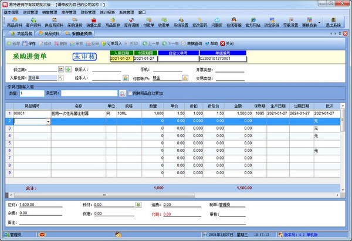Open the 统计报表 menu
The image size is (352, 241).
click(107, 12)
